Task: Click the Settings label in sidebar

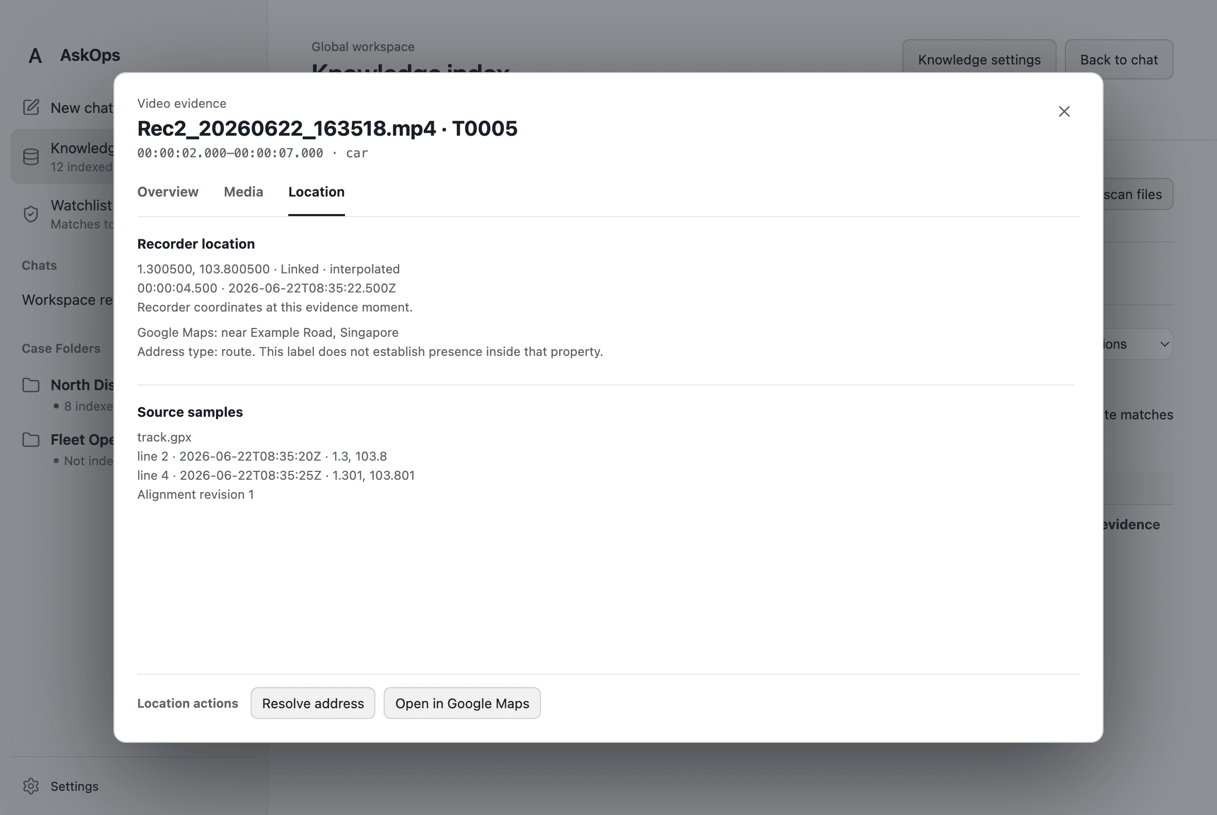Action: (x=74, y=786)
